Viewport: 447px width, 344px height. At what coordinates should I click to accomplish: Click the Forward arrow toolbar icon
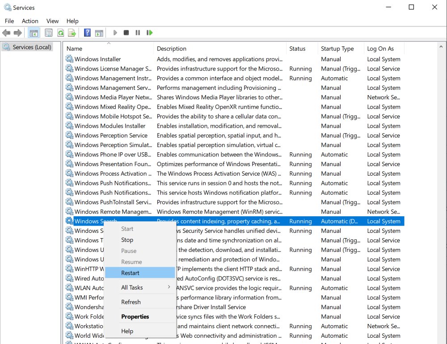[x=18, y=33]
